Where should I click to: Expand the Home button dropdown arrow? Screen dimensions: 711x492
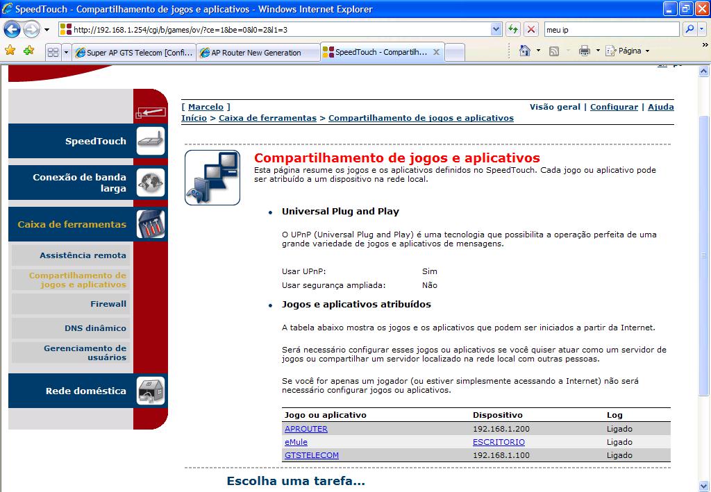click(x=538, y=51)
